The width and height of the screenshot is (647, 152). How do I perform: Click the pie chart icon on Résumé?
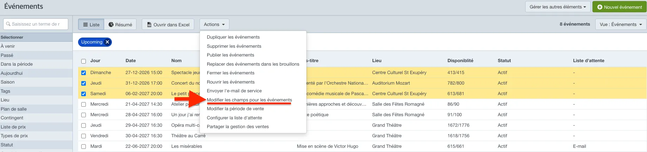[111, 25]
